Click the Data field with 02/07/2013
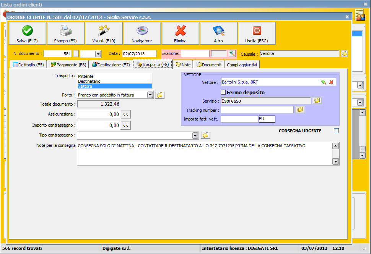 139,53
